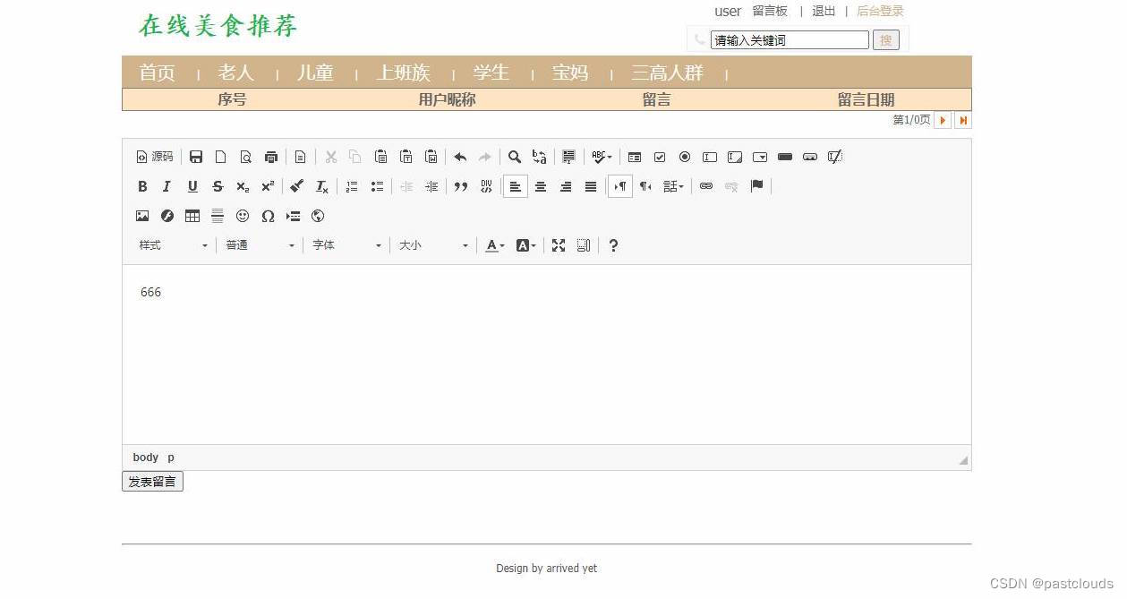The image size is (1127, 599).
Task: Click the Copy Formatting brush icon
Action: tap(297, 186)
